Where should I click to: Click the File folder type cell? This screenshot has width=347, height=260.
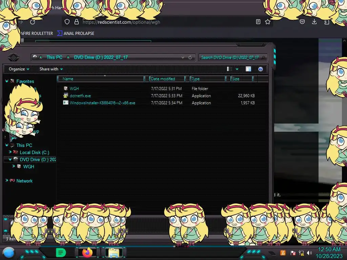pos(200,89)
